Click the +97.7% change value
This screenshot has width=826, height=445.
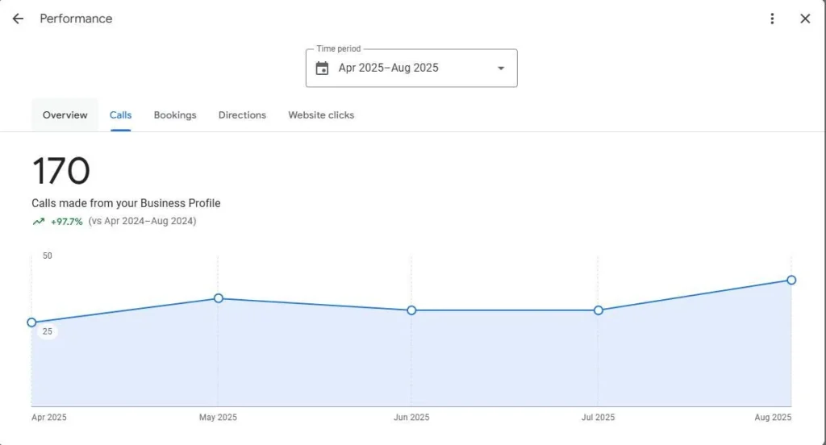[66, 222]
